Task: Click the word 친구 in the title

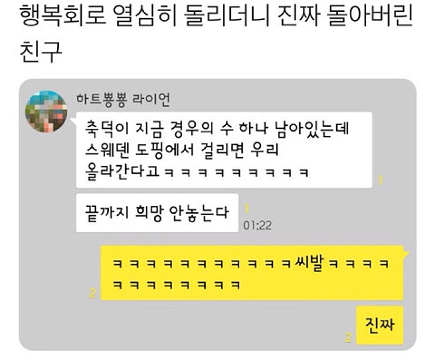Action: pyautogui.click(x=41, y=52)
